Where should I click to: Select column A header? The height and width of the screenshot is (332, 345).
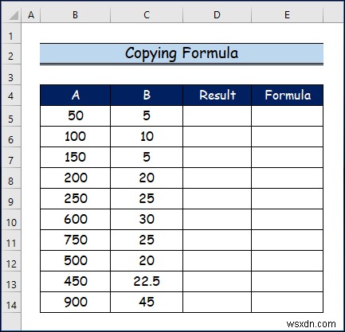click(x=31, y=15)
